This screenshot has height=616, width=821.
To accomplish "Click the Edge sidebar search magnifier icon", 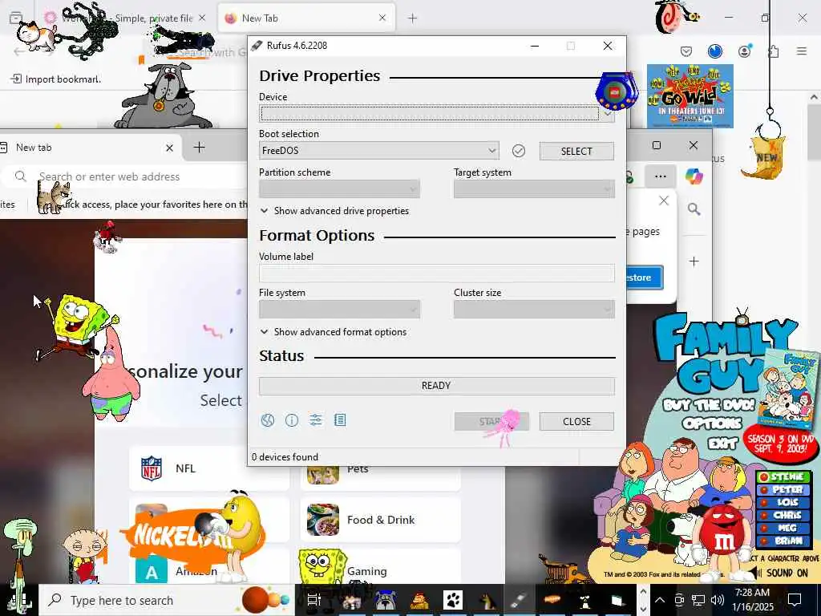I will pyautogui.click(x=694, y=209).
